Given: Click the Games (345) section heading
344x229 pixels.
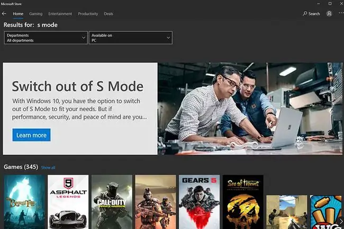Looking at the screenshot, I should pyautogui.click(x=21, y=167).
